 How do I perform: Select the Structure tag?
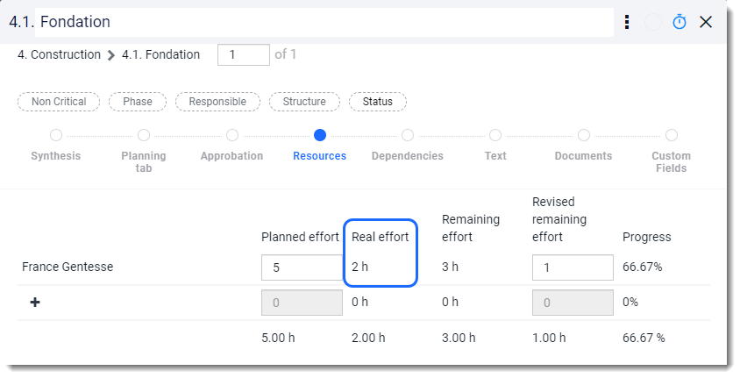[x=304, y=102]
